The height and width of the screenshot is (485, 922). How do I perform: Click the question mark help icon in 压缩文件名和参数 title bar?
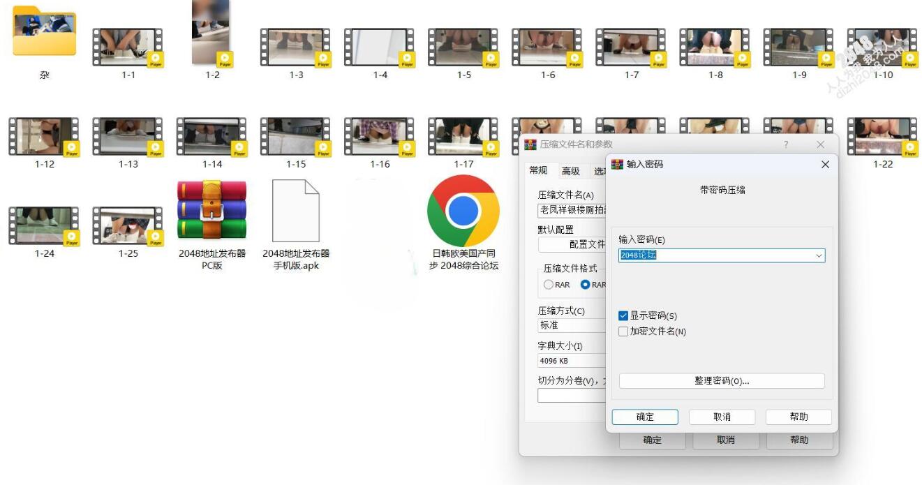pyautogui.click(x=786, y=144)
